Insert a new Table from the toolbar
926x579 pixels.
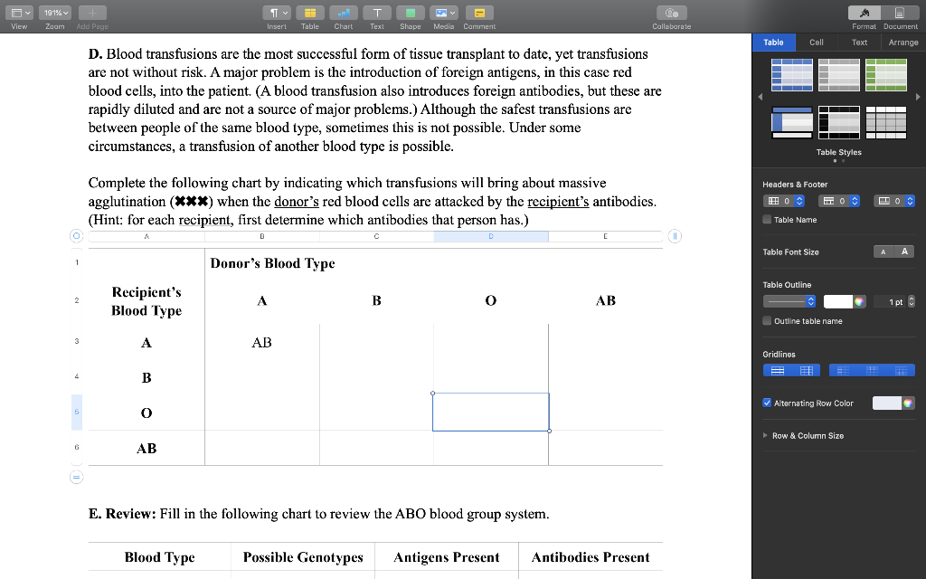(x=309, y=13)
